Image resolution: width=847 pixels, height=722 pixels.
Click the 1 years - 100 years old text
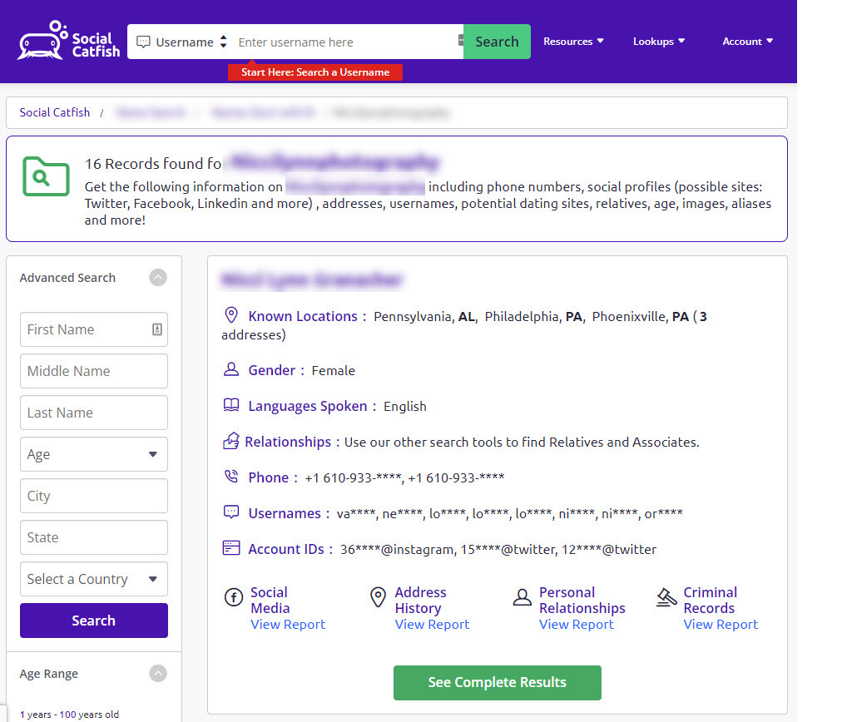pyautogui.click(x=69, y=714)
